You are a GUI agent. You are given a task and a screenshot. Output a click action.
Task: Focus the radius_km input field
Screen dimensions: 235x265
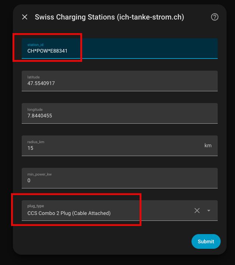120,146
